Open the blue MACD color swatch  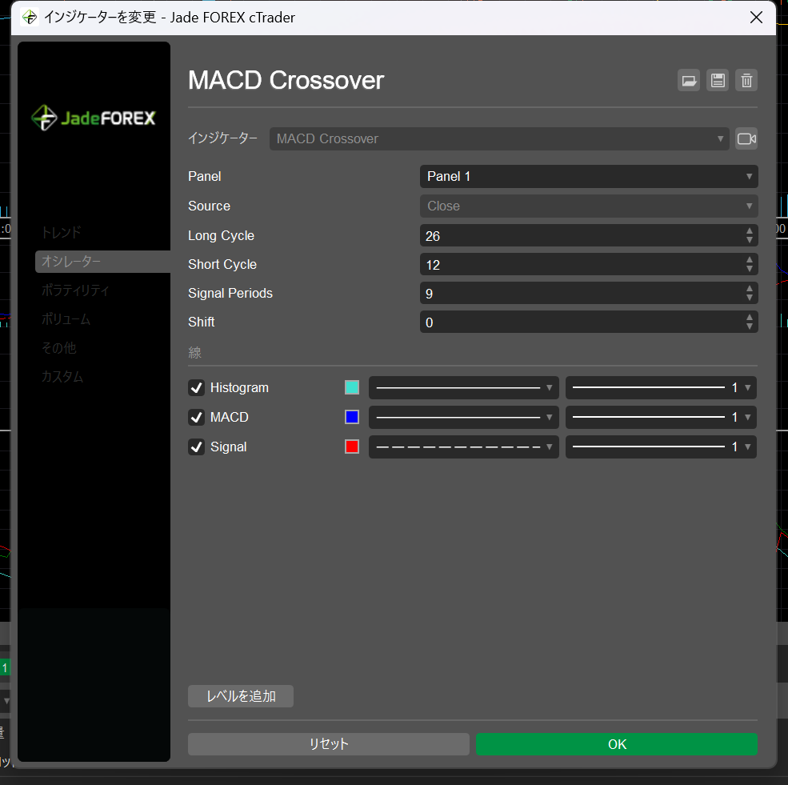click(352, 418)
